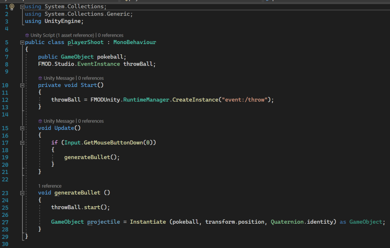390x248 pixels.
Task: Collapse the generateBullet method body
Action: (22, 193)
